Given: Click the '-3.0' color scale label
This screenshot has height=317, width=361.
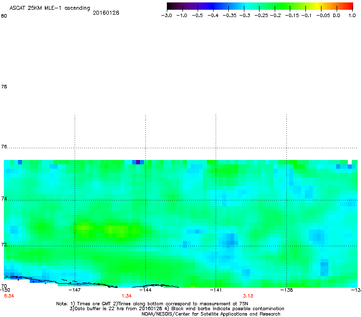Looking at the screenshot, I should click(166, 16).
